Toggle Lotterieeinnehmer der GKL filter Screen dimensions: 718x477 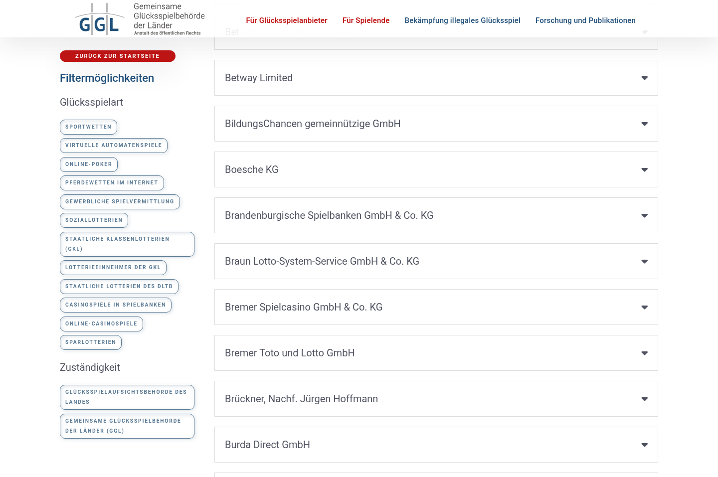point(113,268)
